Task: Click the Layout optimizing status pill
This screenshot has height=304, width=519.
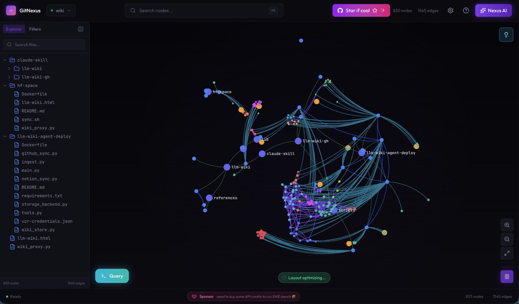Action: (304, 278)
